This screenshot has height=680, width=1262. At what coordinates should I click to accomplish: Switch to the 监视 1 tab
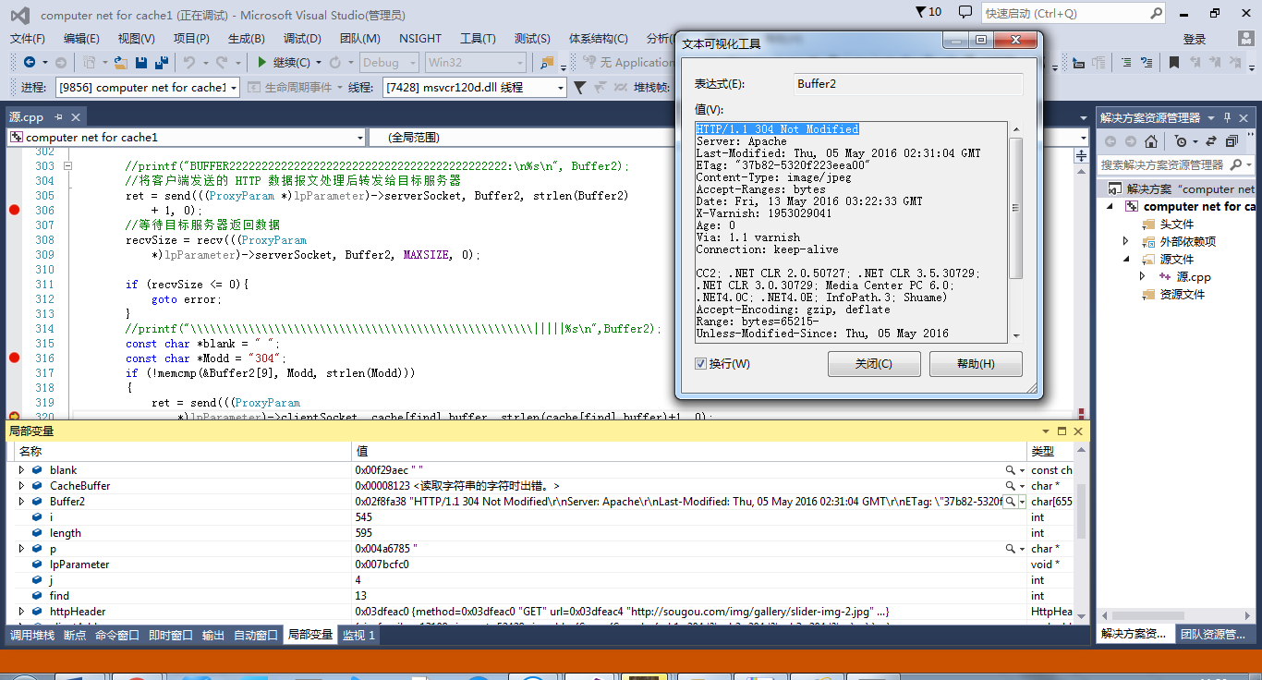[x=358, y=635]
